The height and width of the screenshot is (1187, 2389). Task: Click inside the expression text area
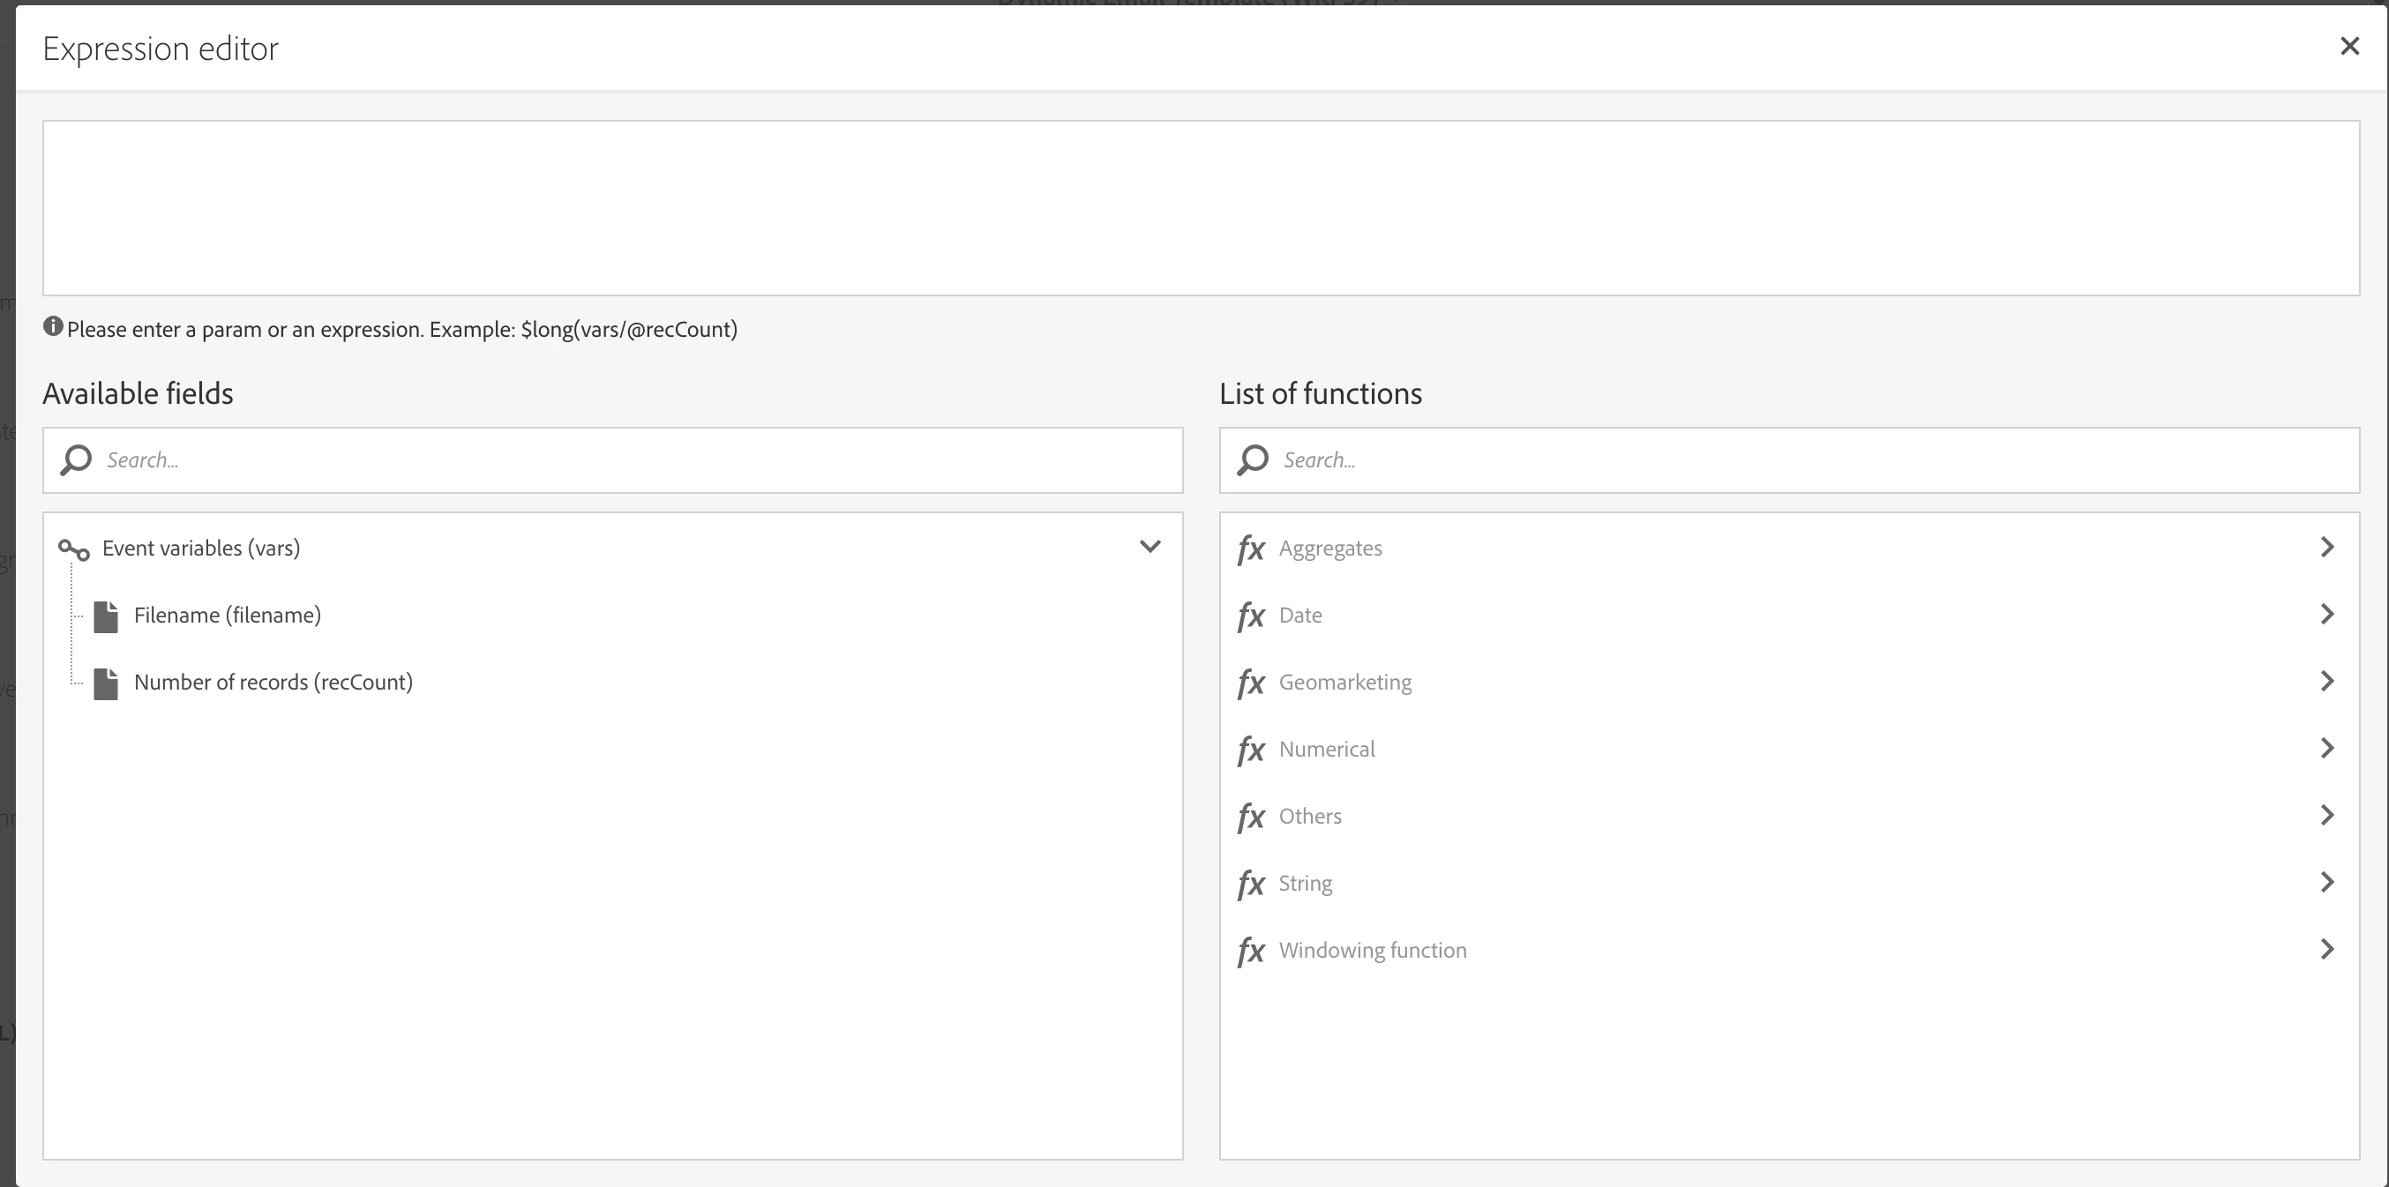[x=1200, y=209]
